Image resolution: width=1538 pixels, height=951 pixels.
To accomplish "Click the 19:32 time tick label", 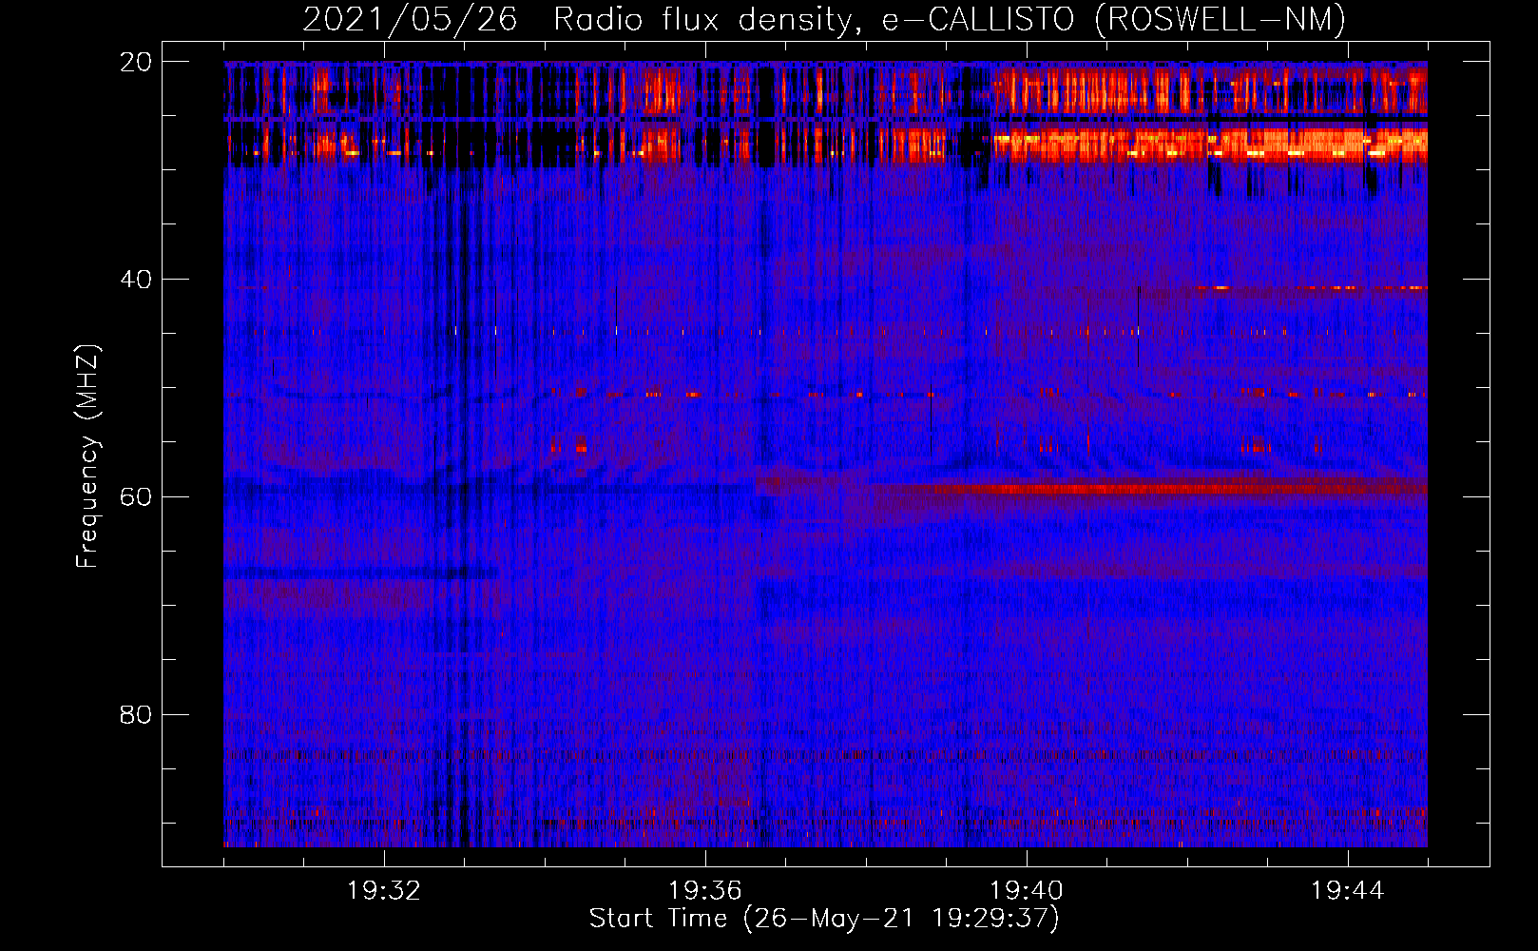I will [x=384, y=891].
